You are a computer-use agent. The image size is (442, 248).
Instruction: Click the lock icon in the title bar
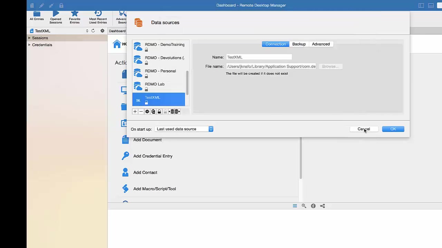point(61,5)
